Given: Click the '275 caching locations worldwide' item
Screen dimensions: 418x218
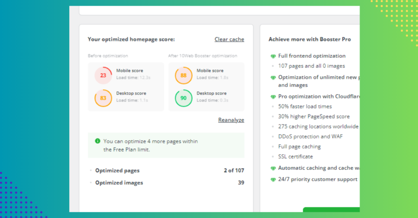Looking at the screenshot, I should click(x=318, y=126).
